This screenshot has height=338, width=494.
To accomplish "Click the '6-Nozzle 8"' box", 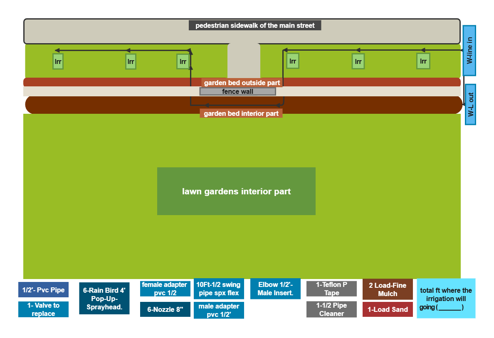I will pos(165,309).
